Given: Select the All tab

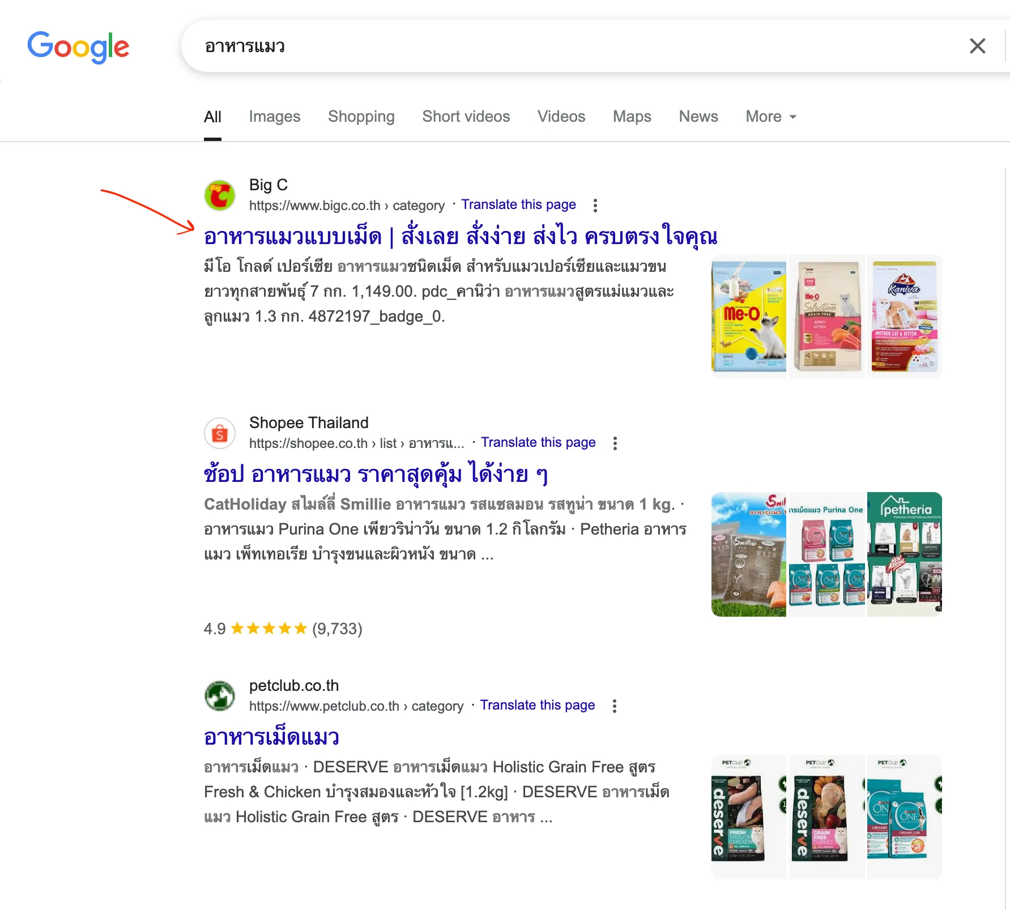Looking at the screenshot, I should pyautogui.click(x=212, y=117).
